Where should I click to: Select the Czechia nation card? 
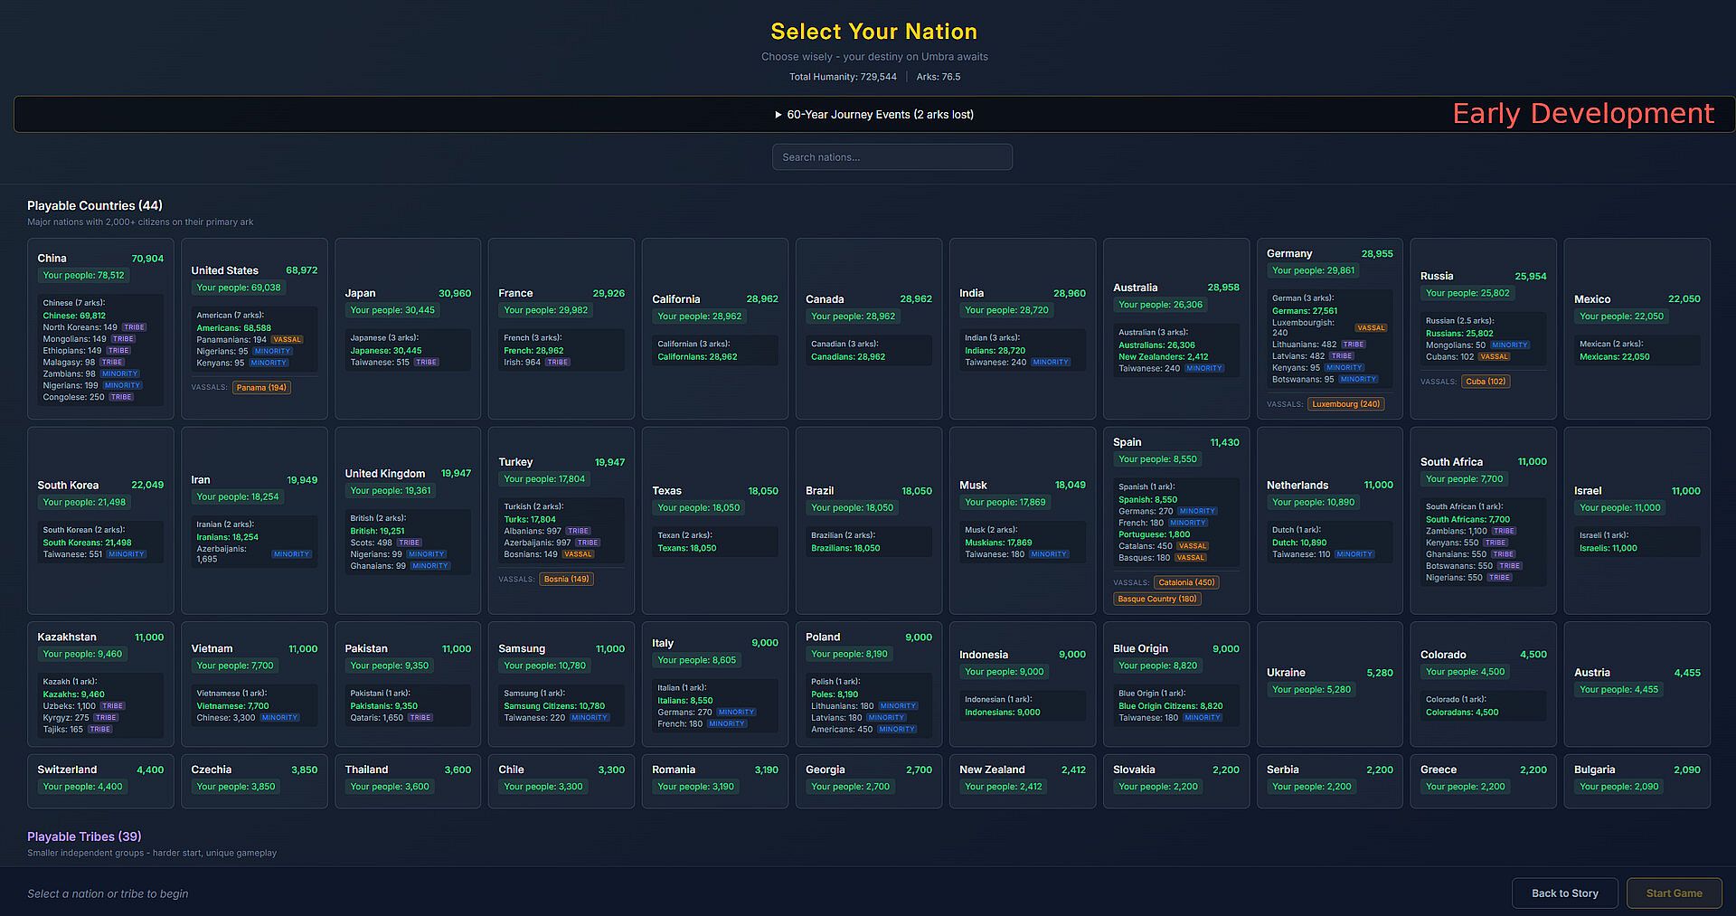pos(254,781)
